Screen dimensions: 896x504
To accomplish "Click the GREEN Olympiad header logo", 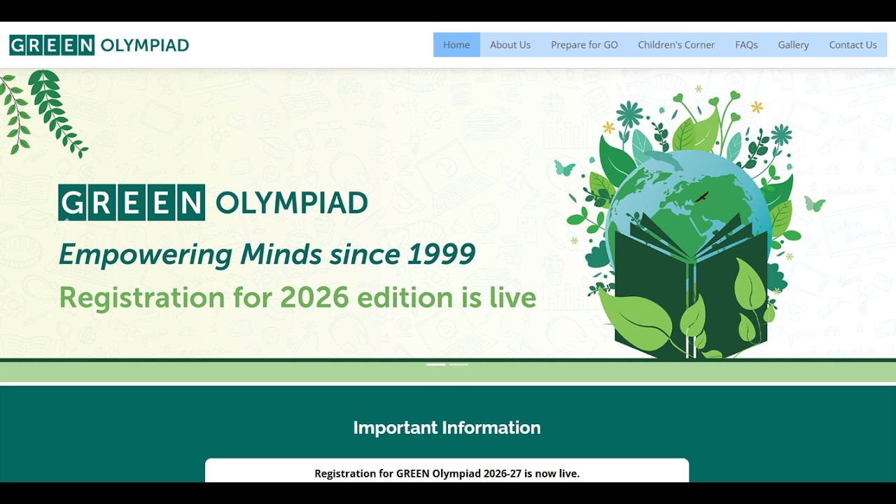I will tap(99, 45).
